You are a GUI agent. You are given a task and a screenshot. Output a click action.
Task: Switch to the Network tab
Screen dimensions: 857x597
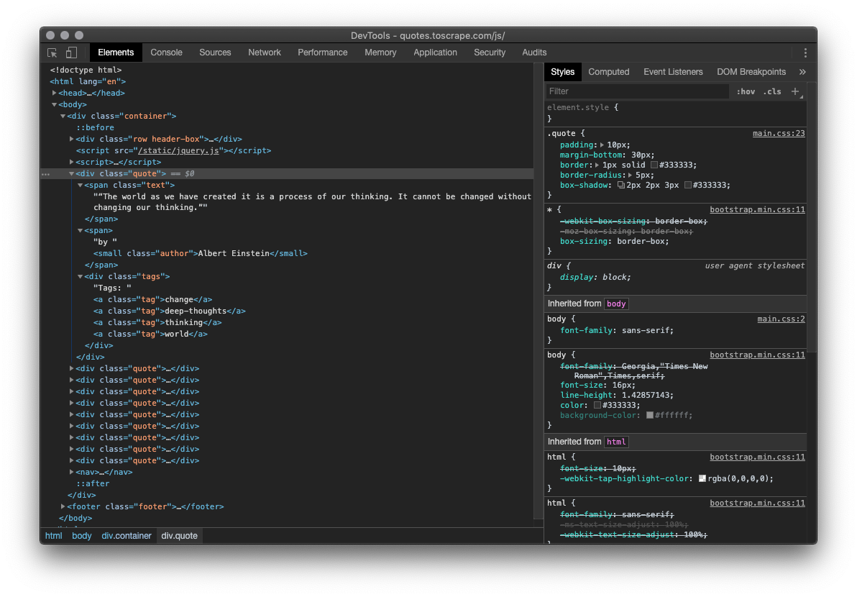click(x=265, y=53)
